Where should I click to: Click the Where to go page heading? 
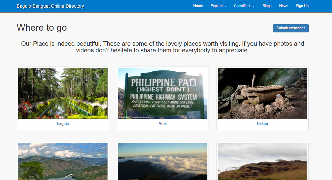[x=42, y=28]
